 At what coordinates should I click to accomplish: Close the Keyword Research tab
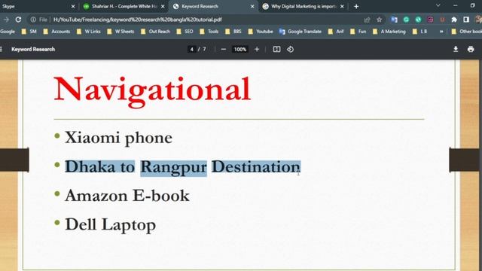(252, 7)
